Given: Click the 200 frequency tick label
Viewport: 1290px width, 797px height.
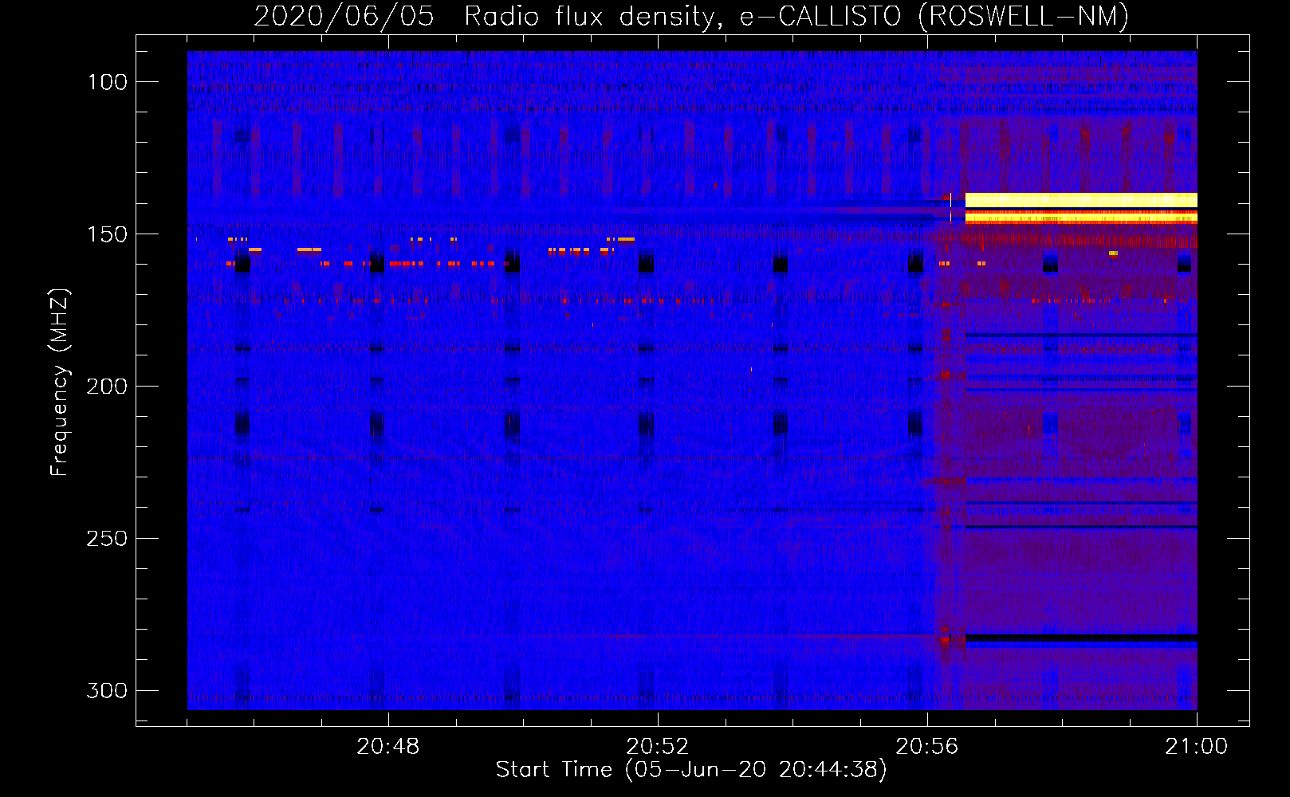Looking at the screenshot, I should pos(107,387).
